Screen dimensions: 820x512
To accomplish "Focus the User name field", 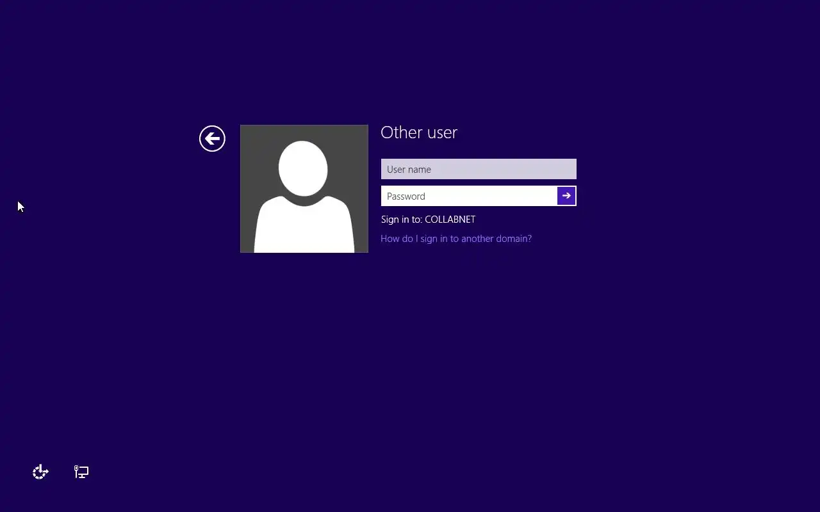I will [479, 169].
